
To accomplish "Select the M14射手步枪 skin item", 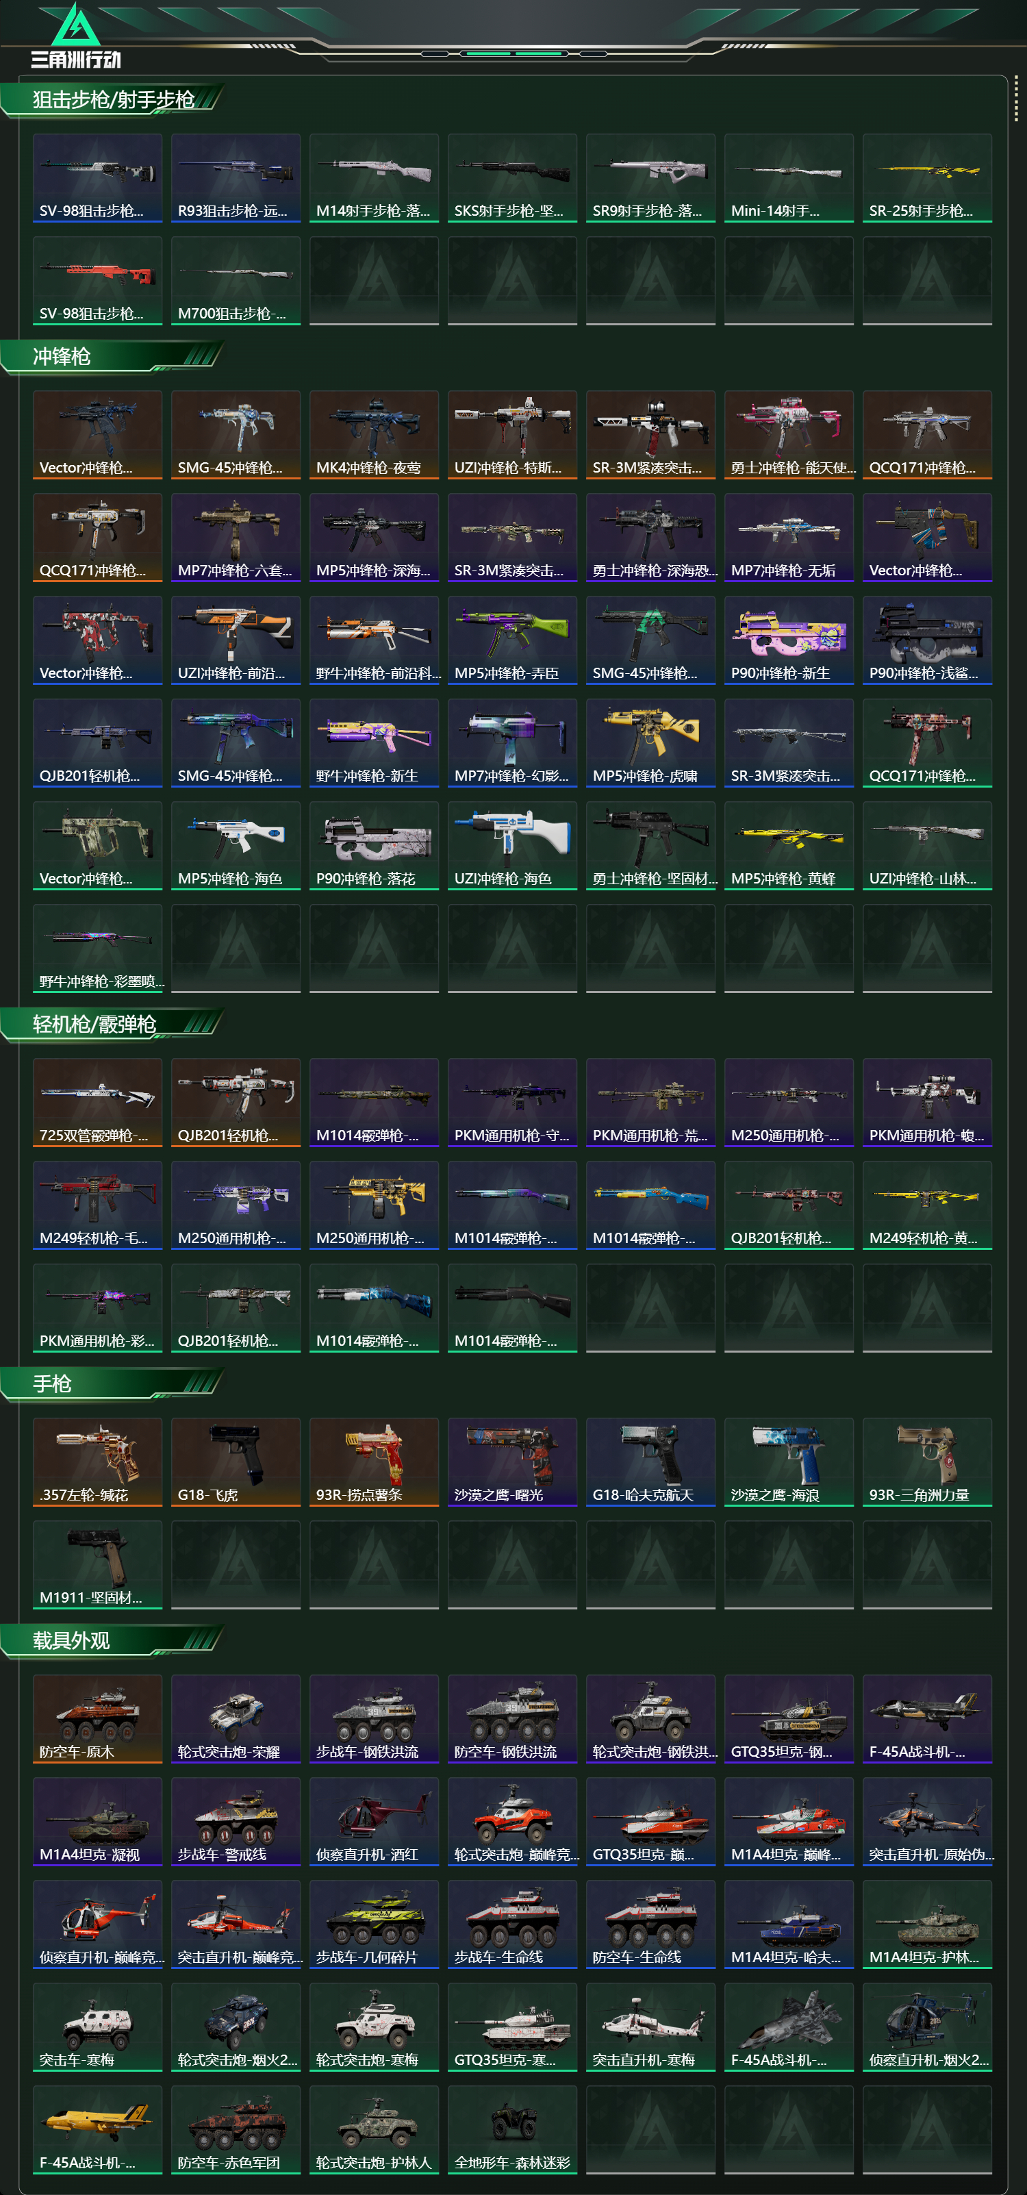I will (x=374, y=178).
